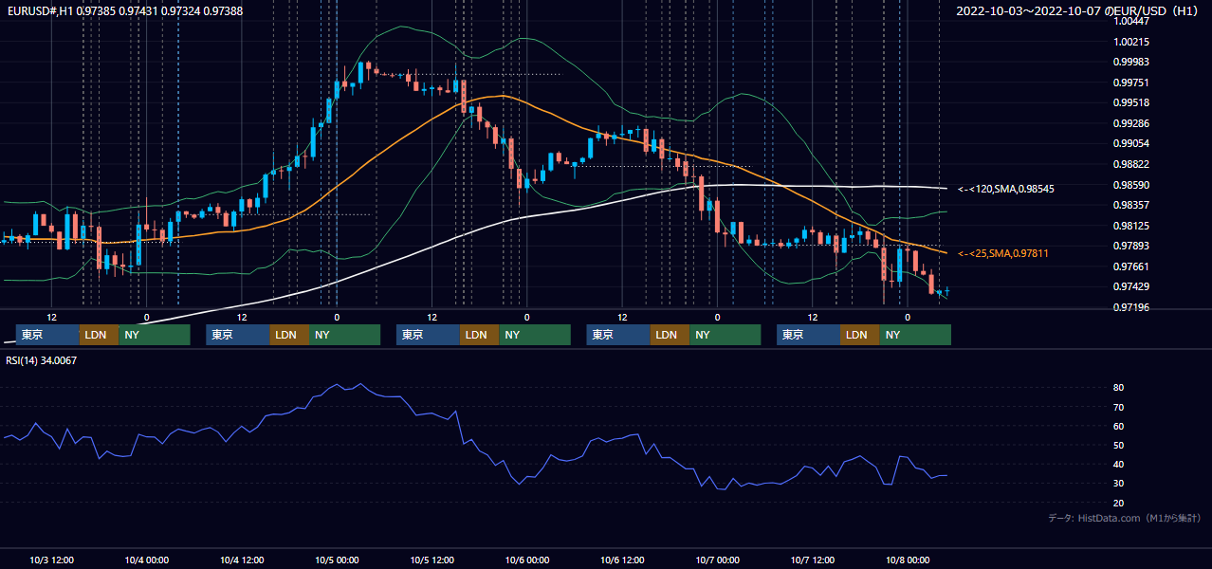Select the 10/5 00:00 time axis label
1212x569 pixels.
pyautogui.click(x=337, y=560)
